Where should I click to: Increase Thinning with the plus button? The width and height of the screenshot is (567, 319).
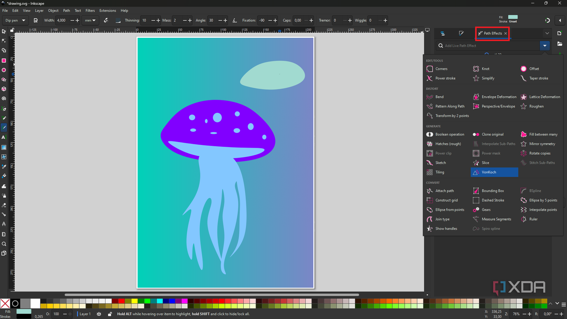pos(158,20)
